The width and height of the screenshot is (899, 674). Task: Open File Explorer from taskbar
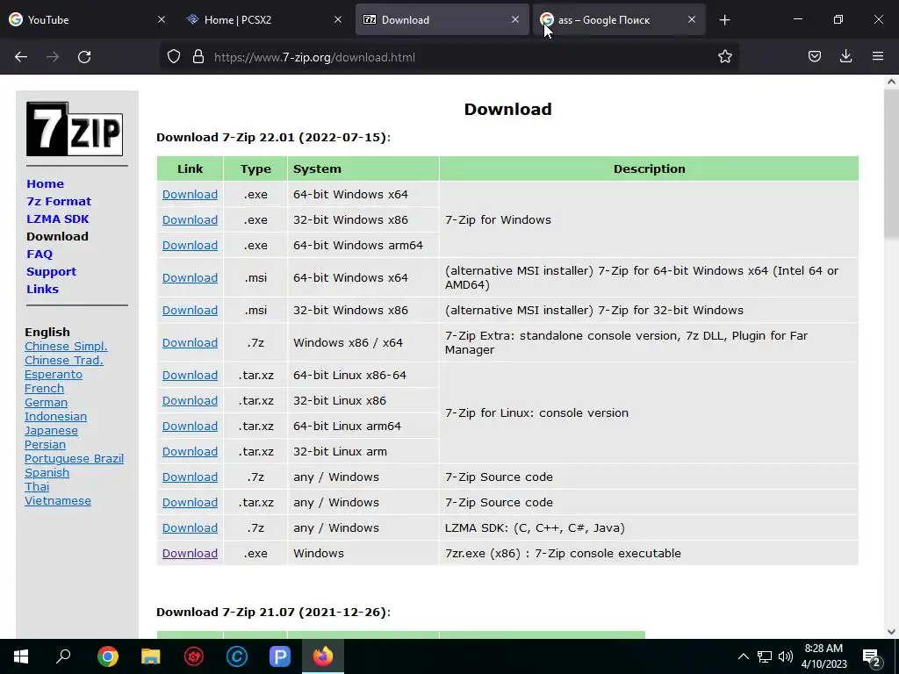click(151, 656)
